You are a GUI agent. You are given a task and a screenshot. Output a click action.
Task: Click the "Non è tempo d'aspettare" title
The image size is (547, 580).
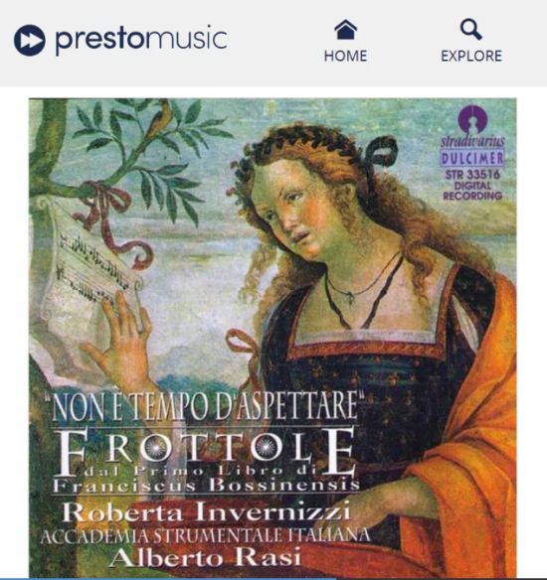(207, 407)
